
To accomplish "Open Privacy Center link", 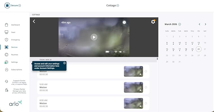I will [19, 91].
